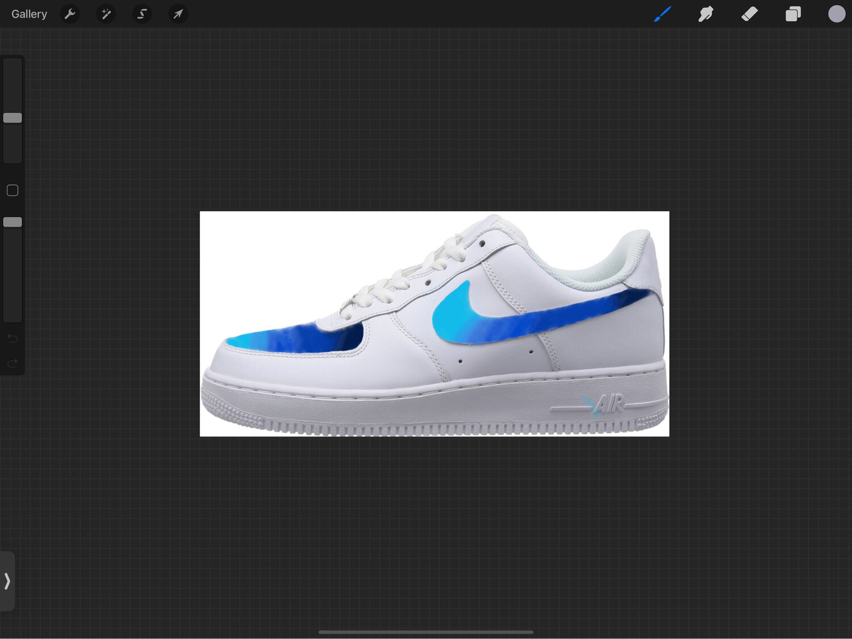
Task: Click the brush size slider handle
Action: (12, 118)
